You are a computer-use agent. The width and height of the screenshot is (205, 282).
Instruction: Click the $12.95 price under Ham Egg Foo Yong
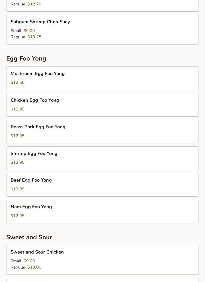pos(18,216)
